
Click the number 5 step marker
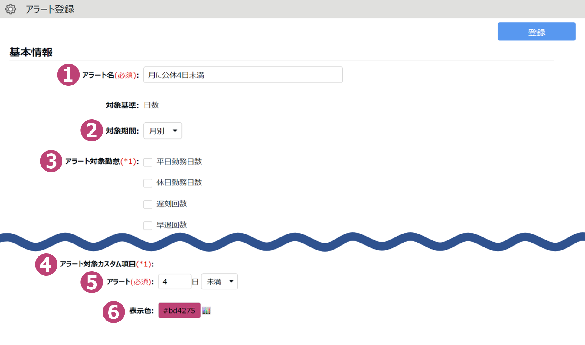[x=91, y=282]
